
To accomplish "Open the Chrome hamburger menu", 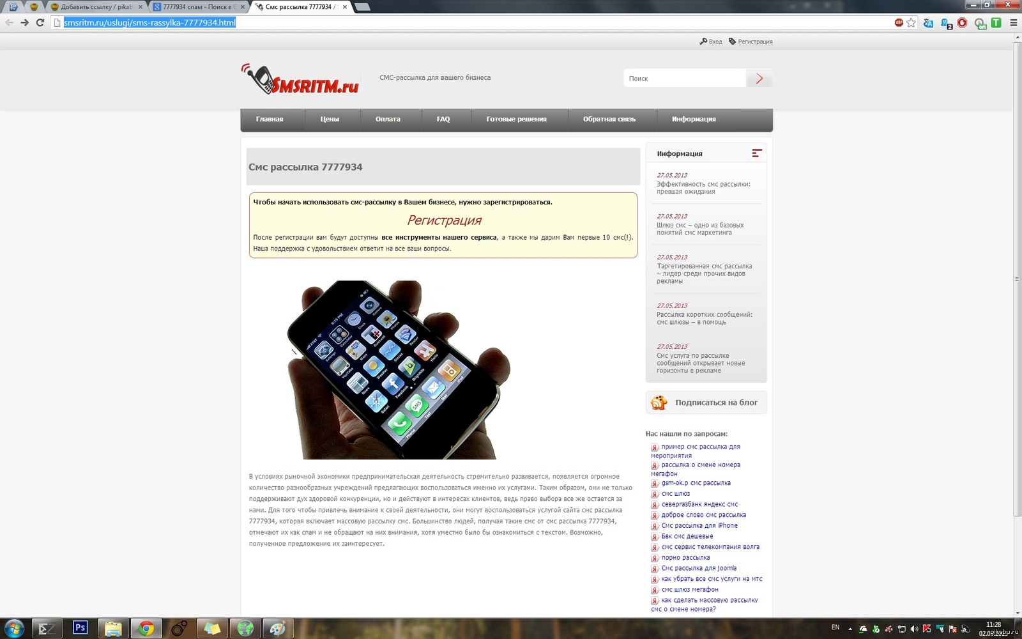I will [x=1013, y=22].
